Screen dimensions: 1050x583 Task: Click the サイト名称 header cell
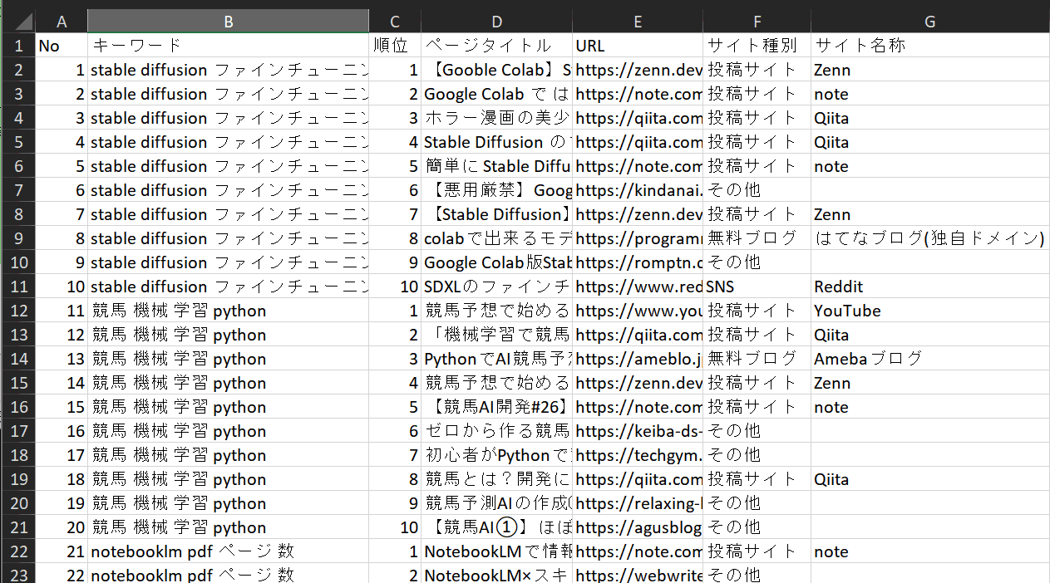pos(930,46)
